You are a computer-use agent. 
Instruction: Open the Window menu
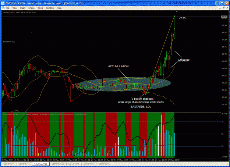50,8
